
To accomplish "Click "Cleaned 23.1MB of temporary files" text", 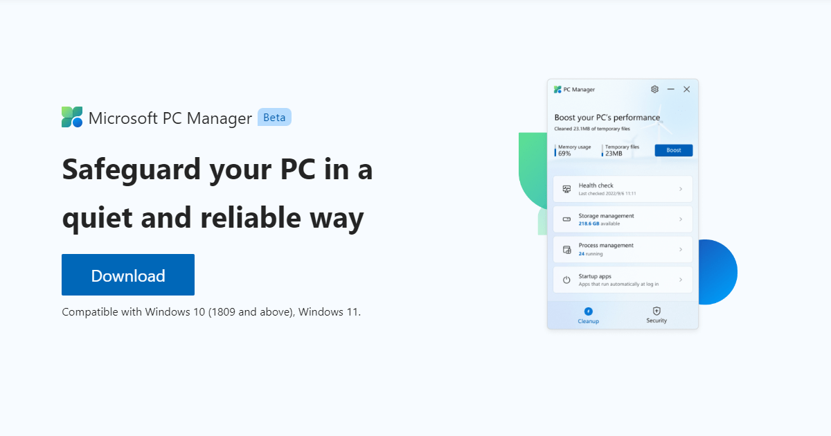I will pyautogui.click(x=591, y=129).
